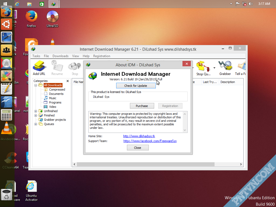Screen dimensions: 276x207
Task: Click the Add URL toolbar icon
Action: [39, 68]
